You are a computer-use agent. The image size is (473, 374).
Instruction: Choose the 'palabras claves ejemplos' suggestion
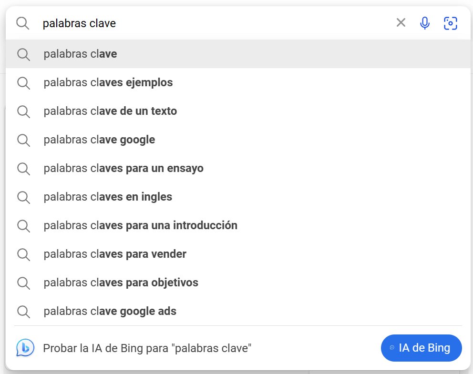point(108,83)
